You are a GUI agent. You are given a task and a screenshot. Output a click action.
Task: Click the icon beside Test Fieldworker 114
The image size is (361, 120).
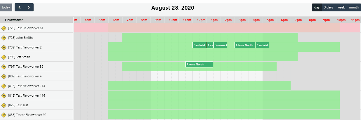coord(4,86)
